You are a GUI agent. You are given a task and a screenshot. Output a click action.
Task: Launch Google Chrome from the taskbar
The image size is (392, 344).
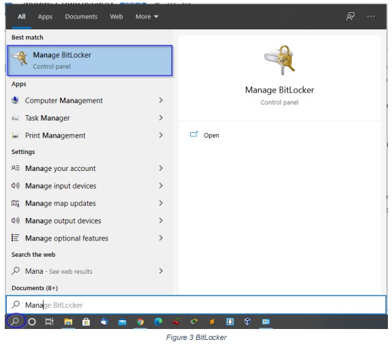pyautogui.click(x=140, y=322)
